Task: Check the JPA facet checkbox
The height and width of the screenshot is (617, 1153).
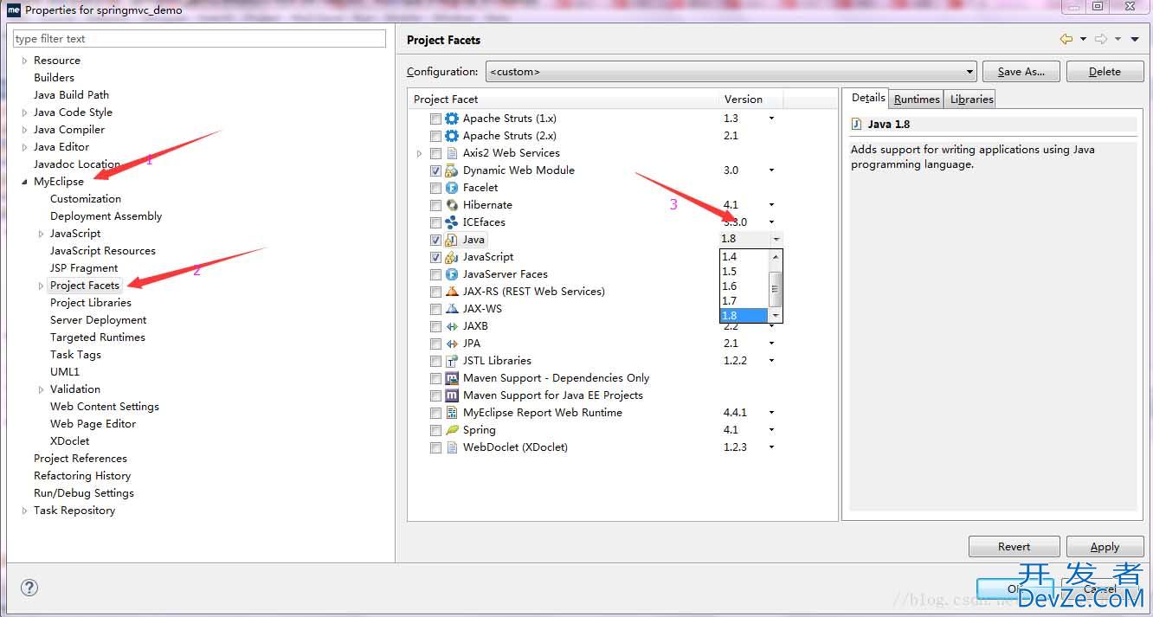Action: point(435,344)
